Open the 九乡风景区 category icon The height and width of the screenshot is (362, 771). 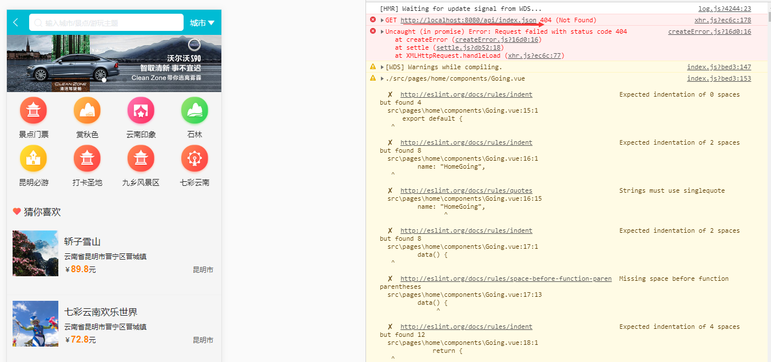coord(141,158)
